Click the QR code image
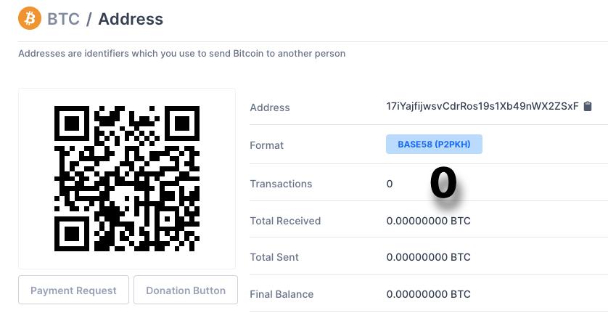 tap(127, 179)
